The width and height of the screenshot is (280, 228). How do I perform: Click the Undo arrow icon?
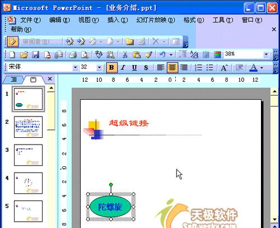point(162,55)
